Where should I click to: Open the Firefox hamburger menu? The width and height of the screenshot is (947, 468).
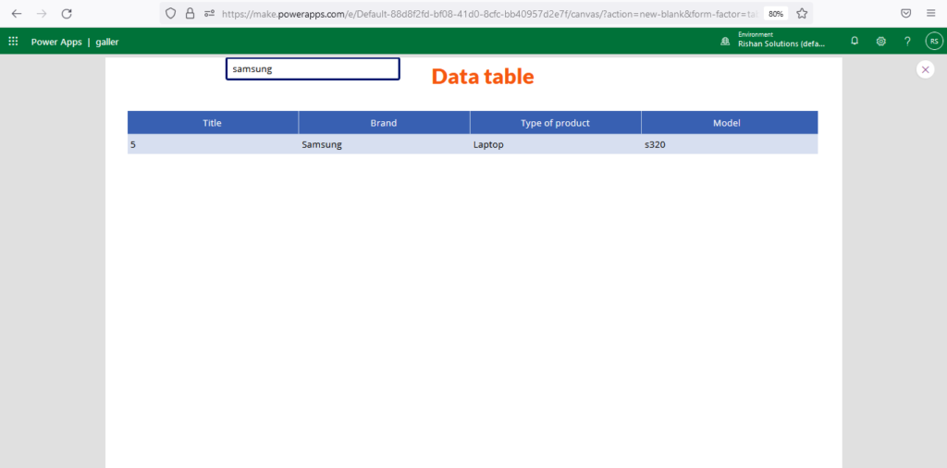[x=931, y=14]
